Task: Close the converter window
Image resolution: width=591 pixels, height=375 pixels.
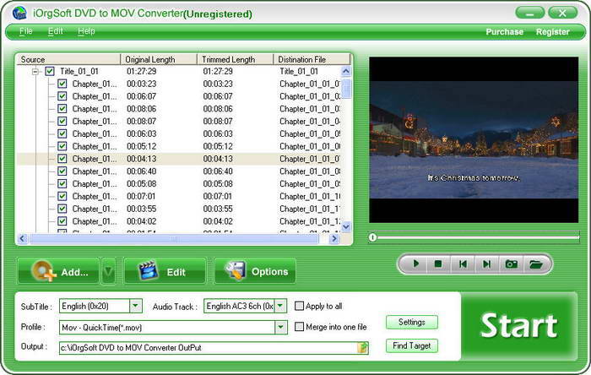Action: [562, 14]
